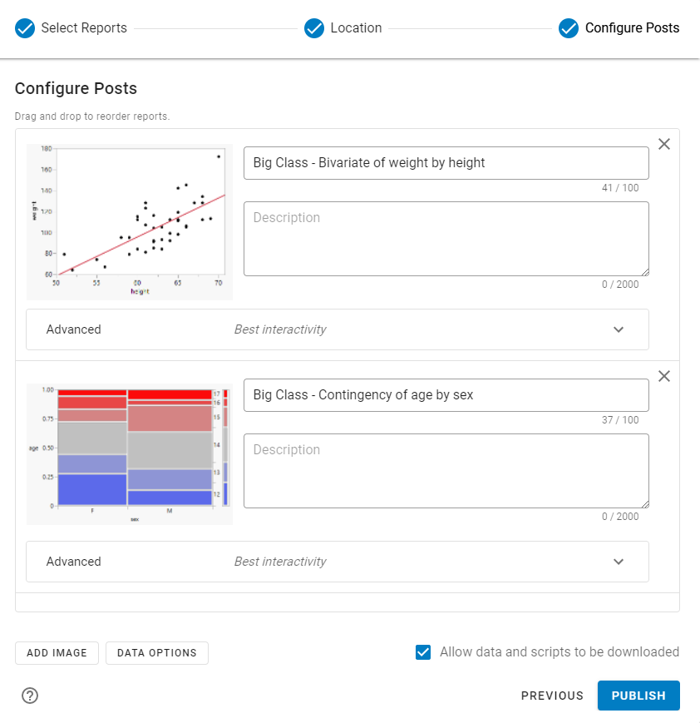Click the Add Image button
700x723 pixels.
pos(57,653)
